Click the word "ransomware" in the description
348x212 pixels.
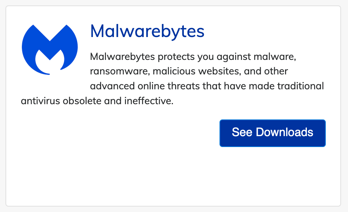[118, 72]
